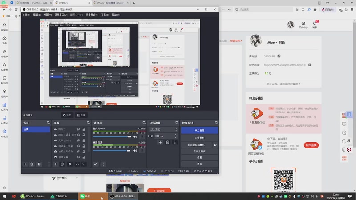The width and height of the screenshot is (356, 200).
Task: Click the OBS button in the Windows taskbar
Action: (123, 196)
